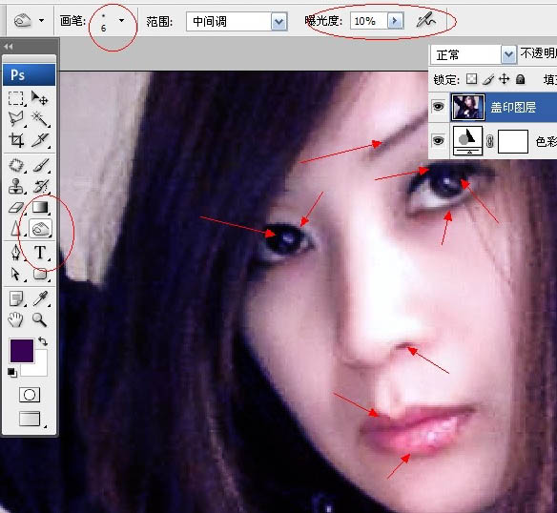Viewport: 557px width, 513px height.
Task: Select the Zoom tool
Action: [39, 319]
